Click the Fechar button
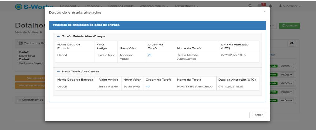This screenshot has height=130, width=316. point(257,115)
